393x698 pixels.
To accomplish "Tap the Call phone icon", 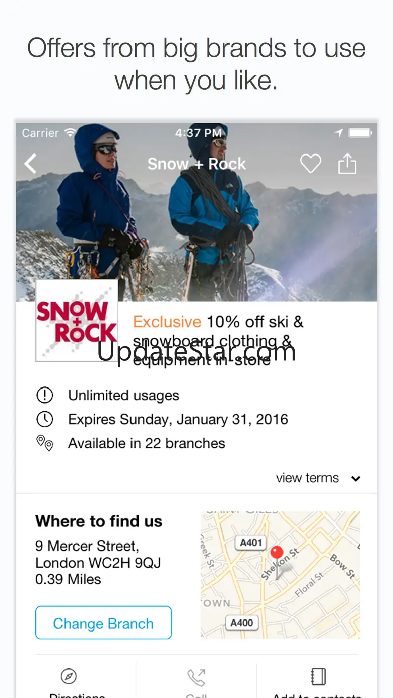I will [x=196, y=677].
